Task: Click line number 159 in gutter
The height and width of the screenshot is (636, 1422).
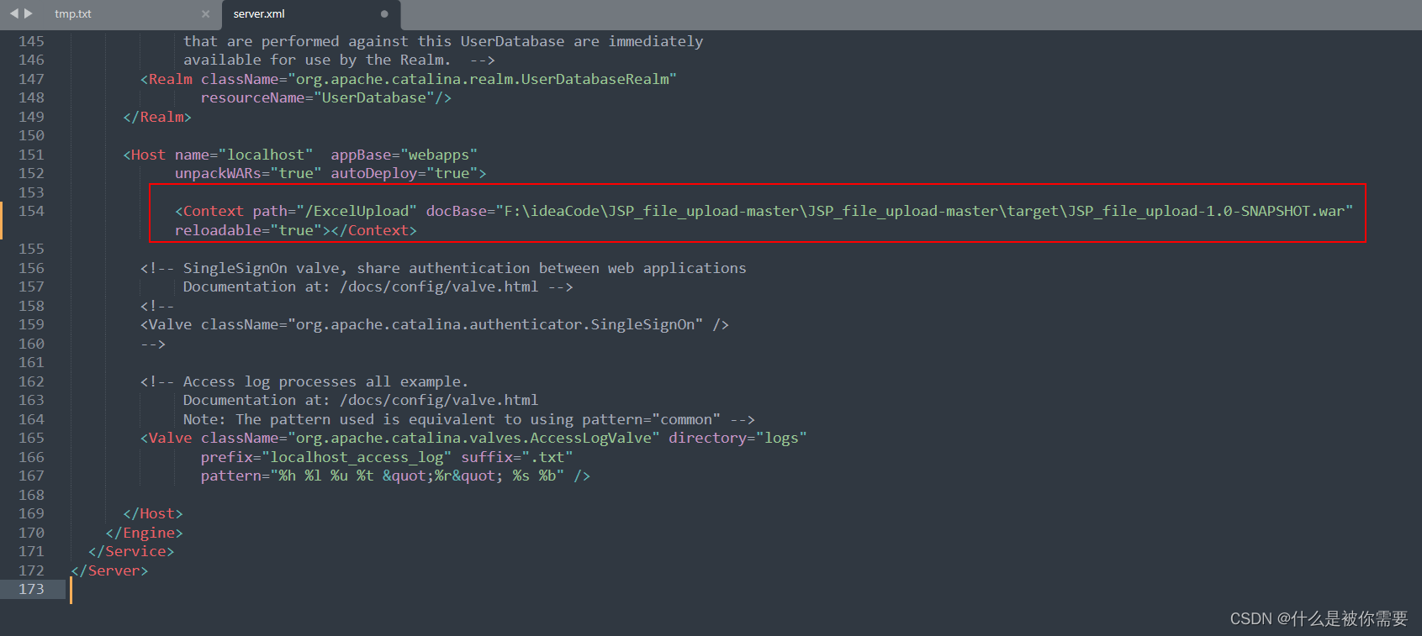Action: click(31, 324)
